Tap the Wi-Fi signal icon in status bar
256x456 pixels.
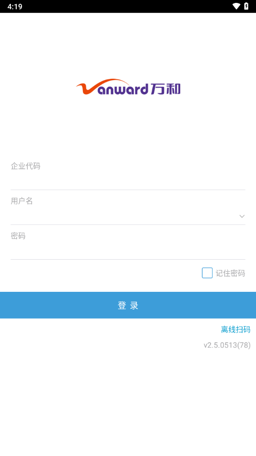click(x=236, y=6)
